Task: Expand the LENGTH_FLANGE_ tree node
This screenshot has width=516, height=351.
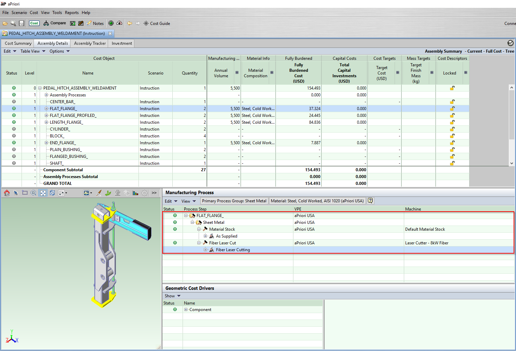Action: pyautogui.click(x=46, y=122)
